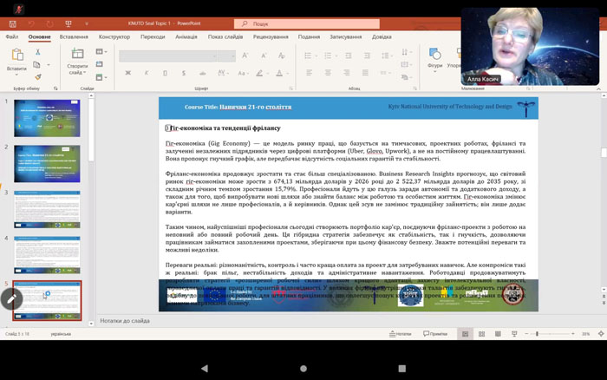Switch to the Анімація ribbon tab
This screenshot has width=607, height=380.
click(186, 37)
